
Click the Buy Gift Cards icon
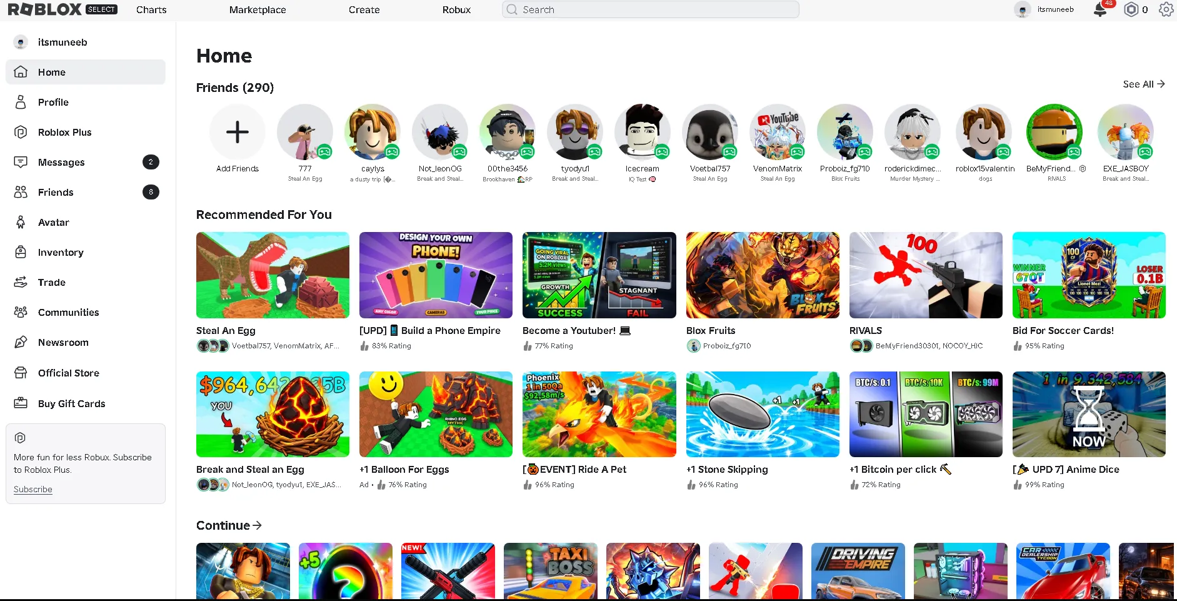(21, 403)
